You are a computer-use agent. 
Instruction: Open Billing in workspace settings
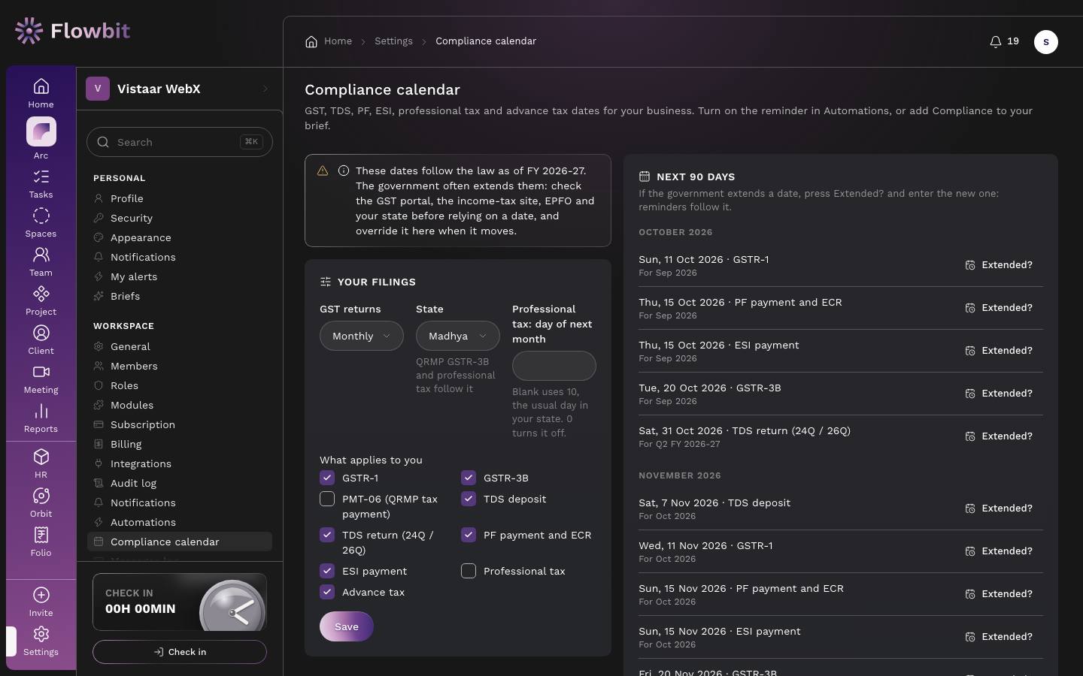(180, 444)
